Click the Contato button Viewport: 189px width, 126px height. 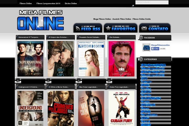(155, 28)
